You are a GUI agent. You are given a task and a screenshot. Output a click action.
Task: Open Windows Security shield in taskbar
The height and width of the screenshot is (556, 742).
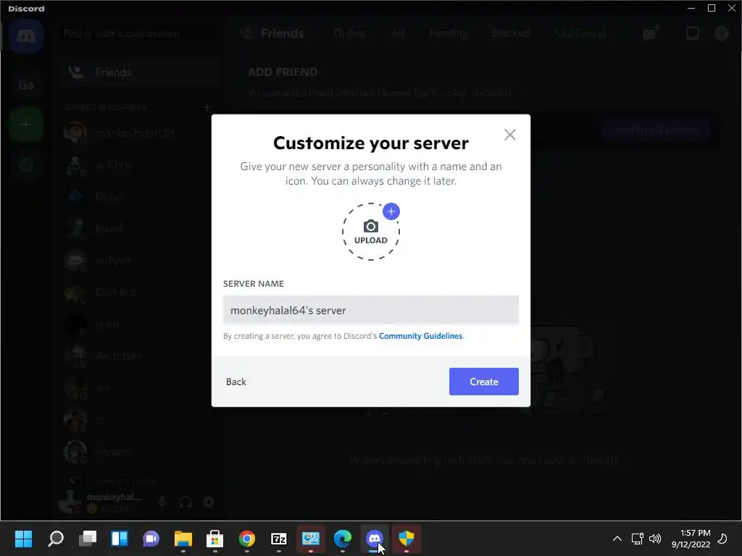click(406, 539)
